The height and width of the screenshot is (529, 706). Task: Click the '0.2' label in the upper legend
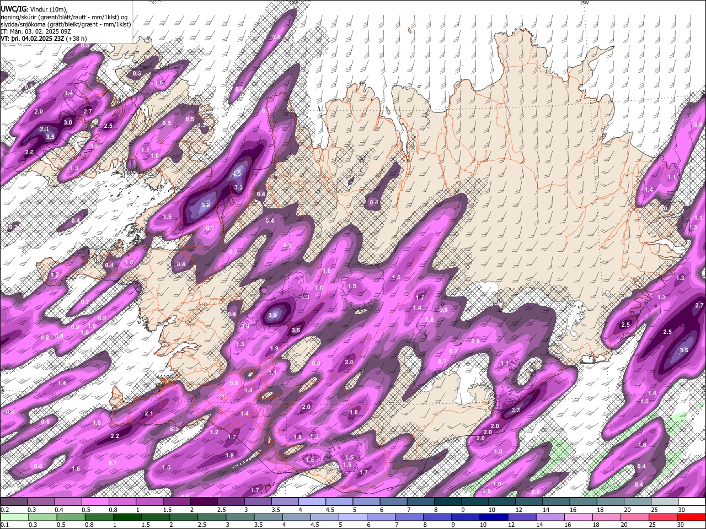click(x=4, y=510)
